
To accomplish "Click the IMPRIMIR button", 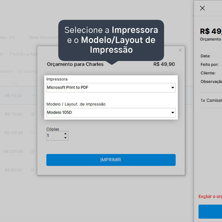I will pyautogui.click(x=111, y=160).
